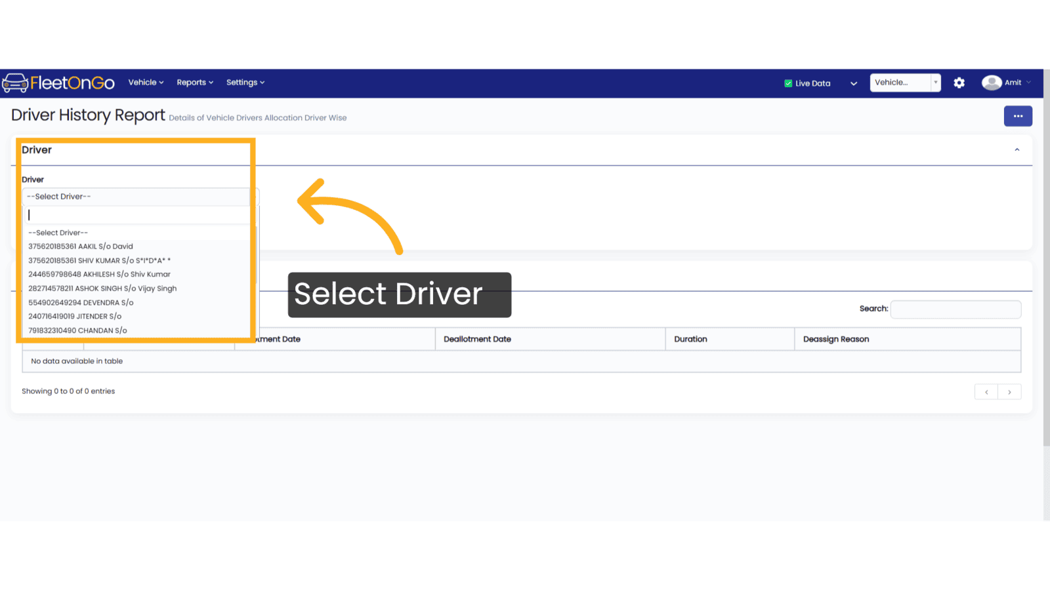Select driver ASHOK SINGH S/o Vijay Singh
This screenshot has height=590, width=1050.
pyautogui.click(x=139, y=288)
